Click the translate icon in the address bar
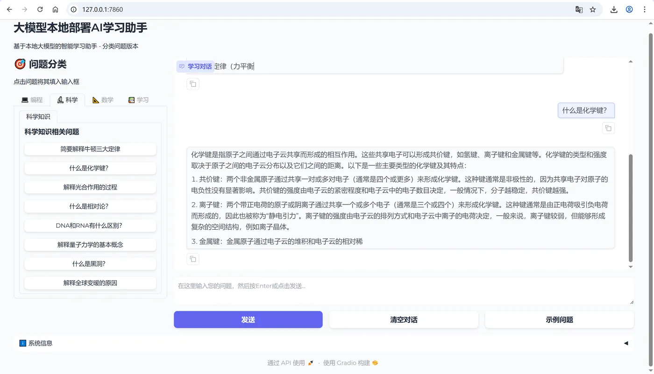 [579, 9]
